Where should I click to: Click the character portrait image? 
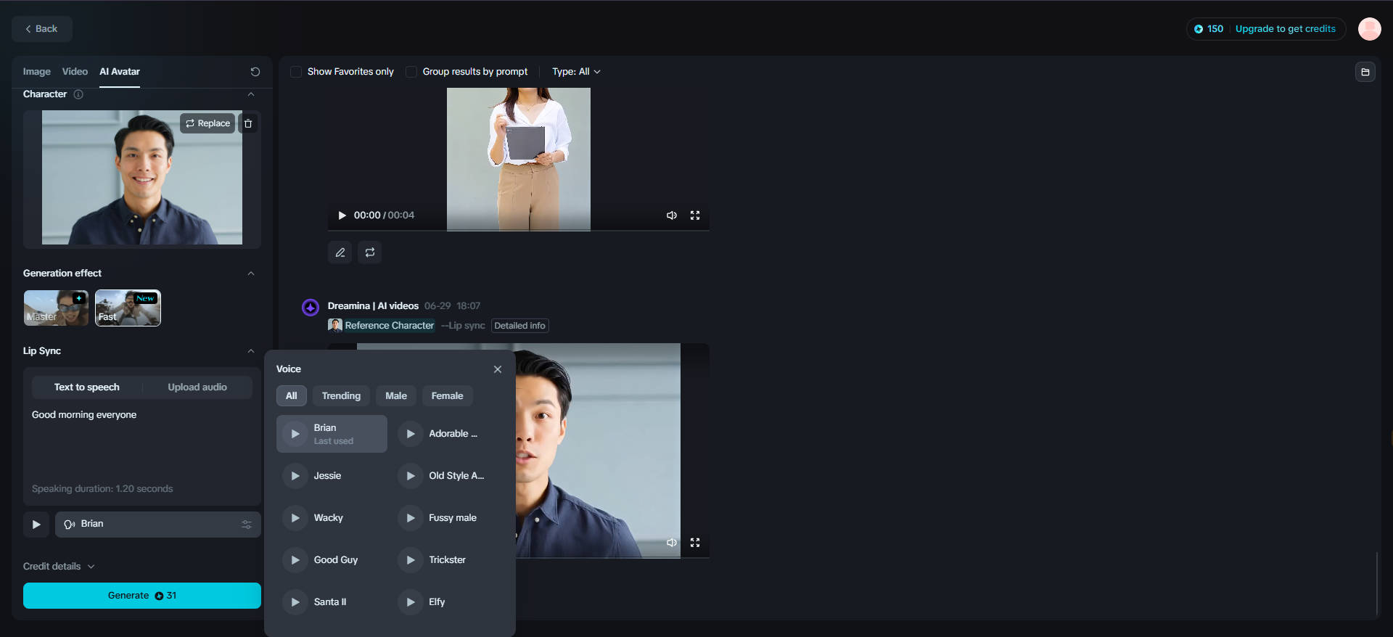[x=142, y=178]
